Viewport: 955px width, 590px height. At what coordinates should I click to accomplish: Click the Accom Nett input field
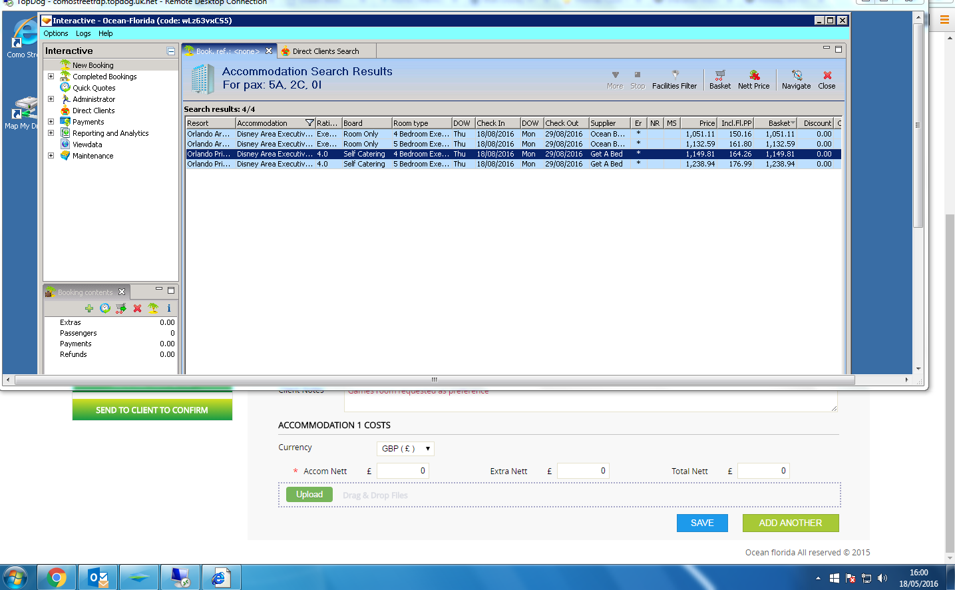[403, 471]
